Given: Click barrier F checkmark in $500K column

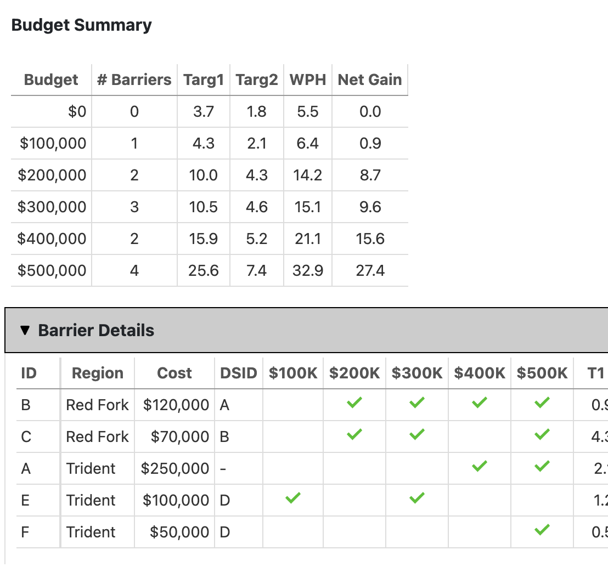Looking at the screenshot, I should pyautogui.click(x=542, y=530).
